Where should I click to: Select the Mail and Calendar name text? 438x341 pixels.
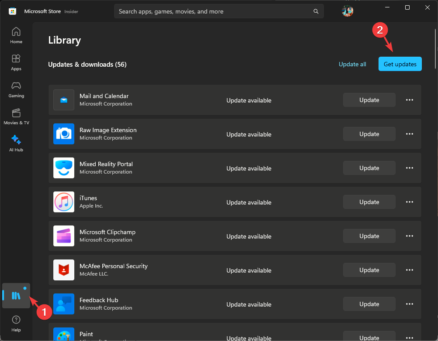click(x=104, y=96)
